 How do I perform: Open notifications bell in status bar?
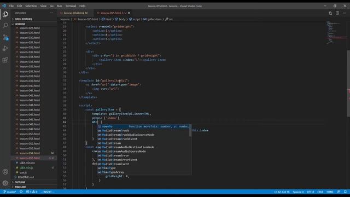click(x=345, y=192)
